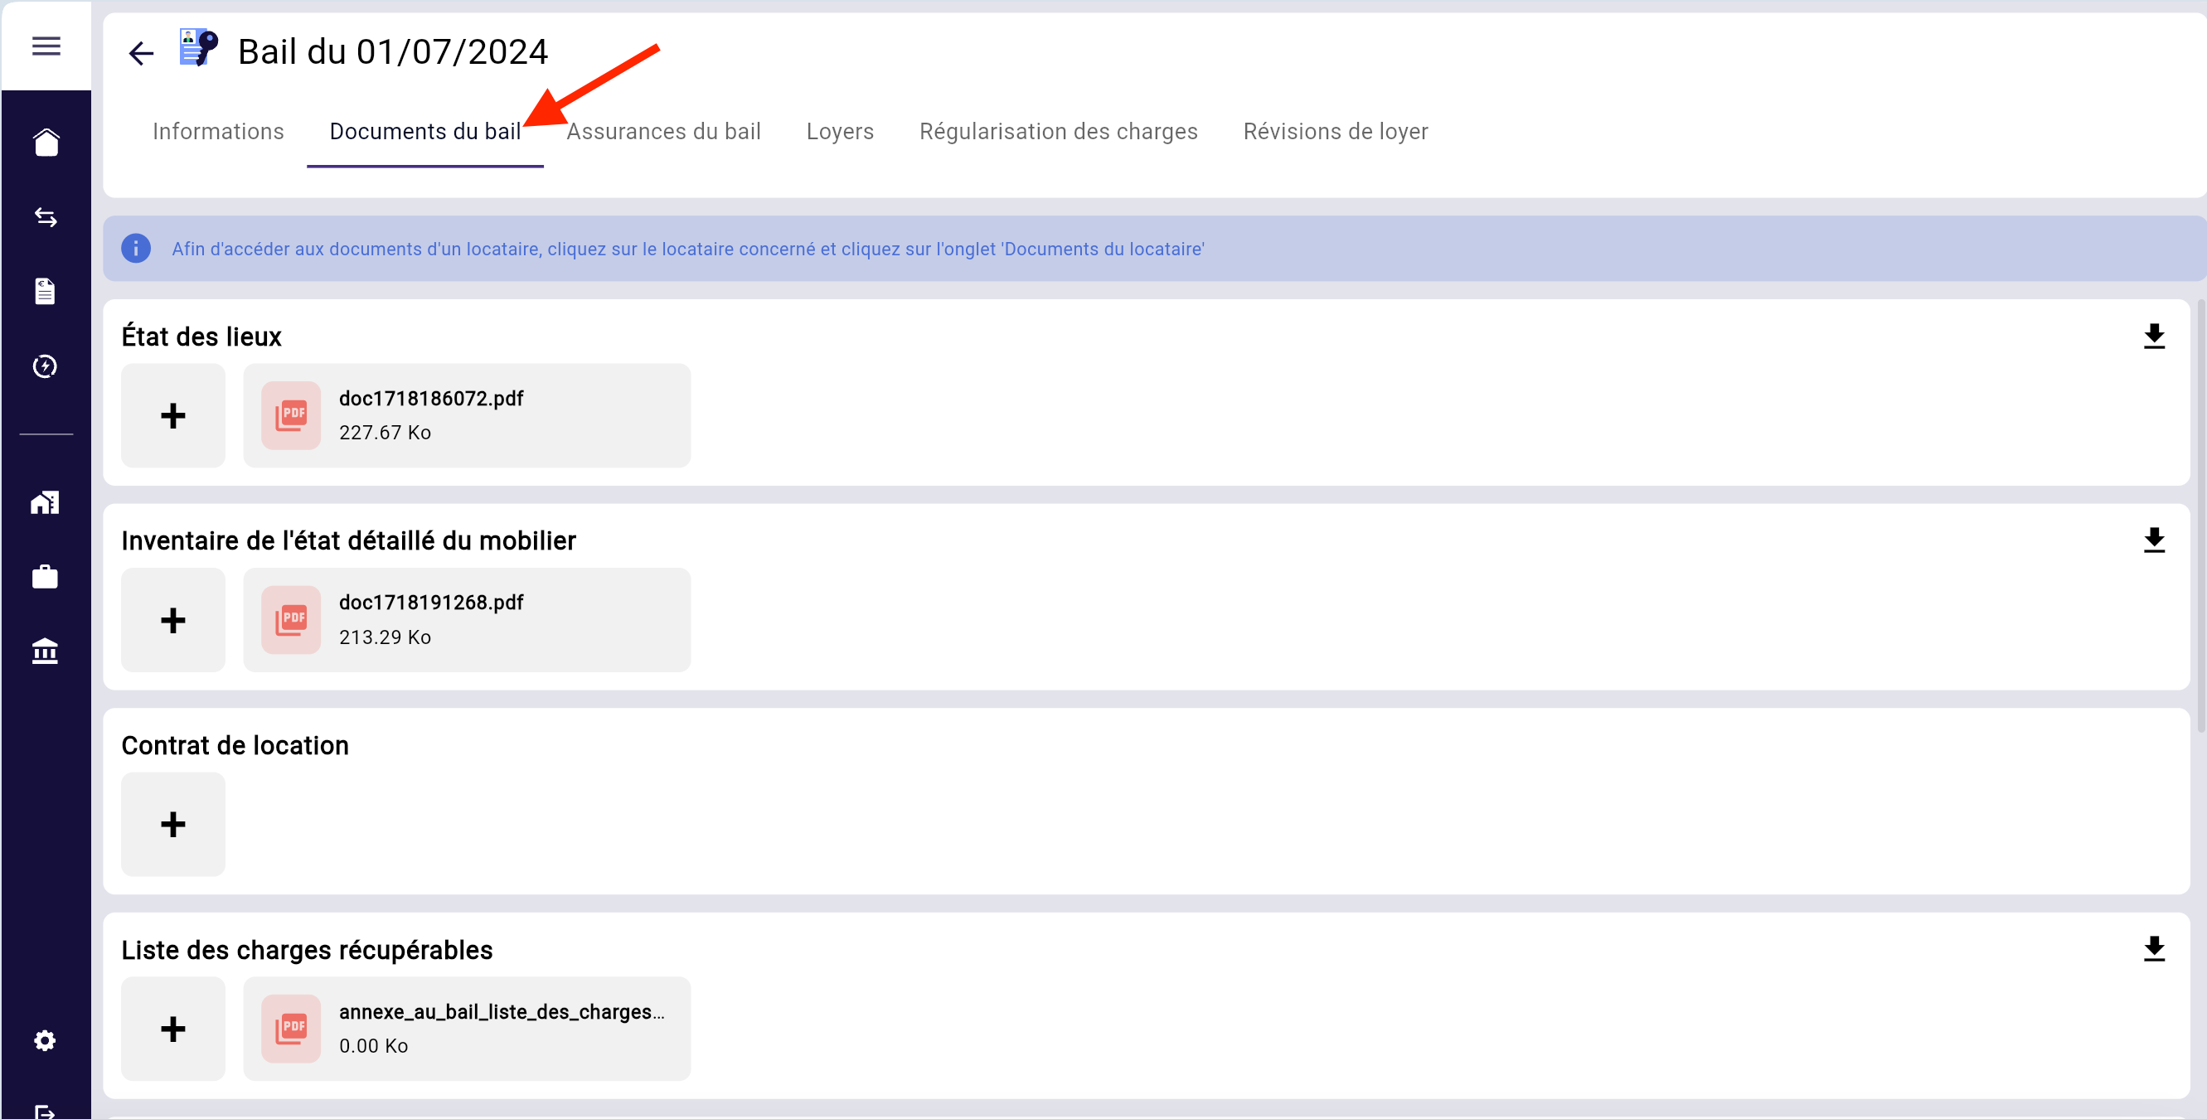The width and height of the screenshot is (2207, 1119).
Task: Open the home icon in sidebar
Action: [46, 143]
